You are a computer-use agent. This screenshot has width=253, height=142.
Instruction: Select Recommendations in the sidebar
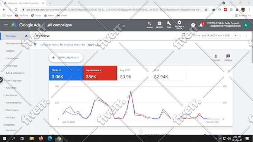click(16, 43)
